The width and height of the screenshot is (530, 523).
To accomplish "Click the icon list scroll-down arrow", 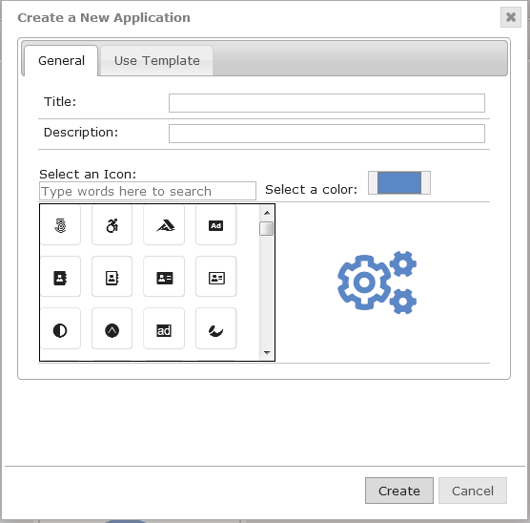I will point(267,353).
